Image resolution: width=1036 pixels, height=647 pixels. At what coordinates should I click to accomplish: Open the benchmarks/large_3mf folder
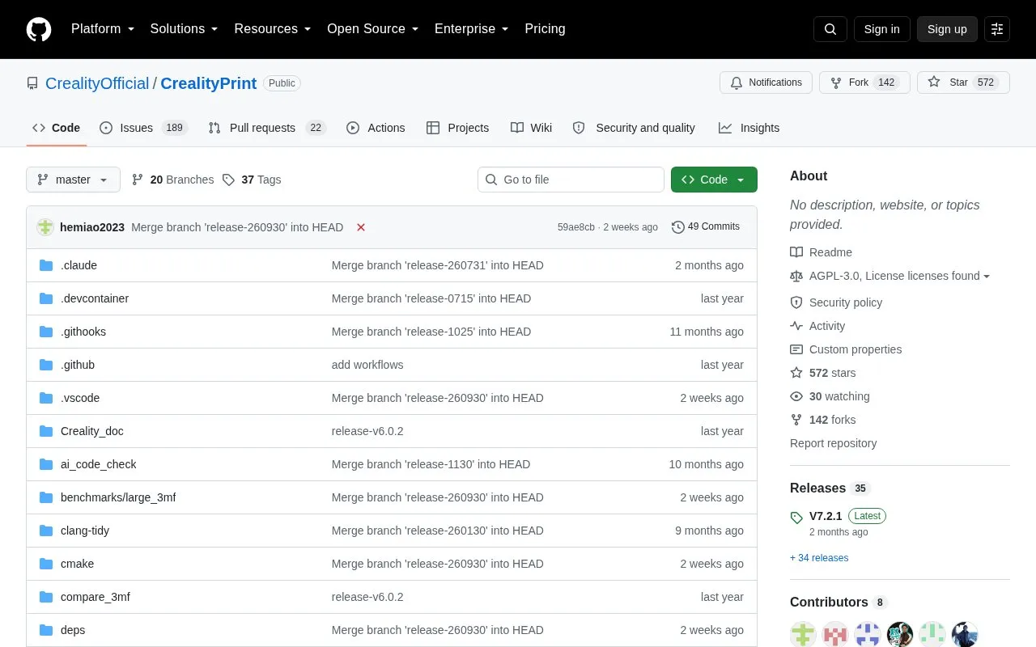click(x=118, y=497)
